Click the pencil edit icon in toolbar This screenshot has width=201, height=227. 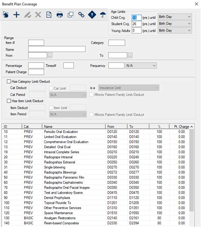(28, 15)
